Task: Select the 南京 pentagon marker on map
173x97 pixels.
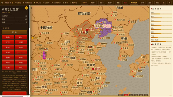Action: click(x=93, y=69)
